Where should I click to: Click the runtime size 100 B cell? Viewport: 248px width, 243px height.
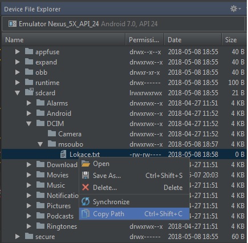tap(236, 83)
